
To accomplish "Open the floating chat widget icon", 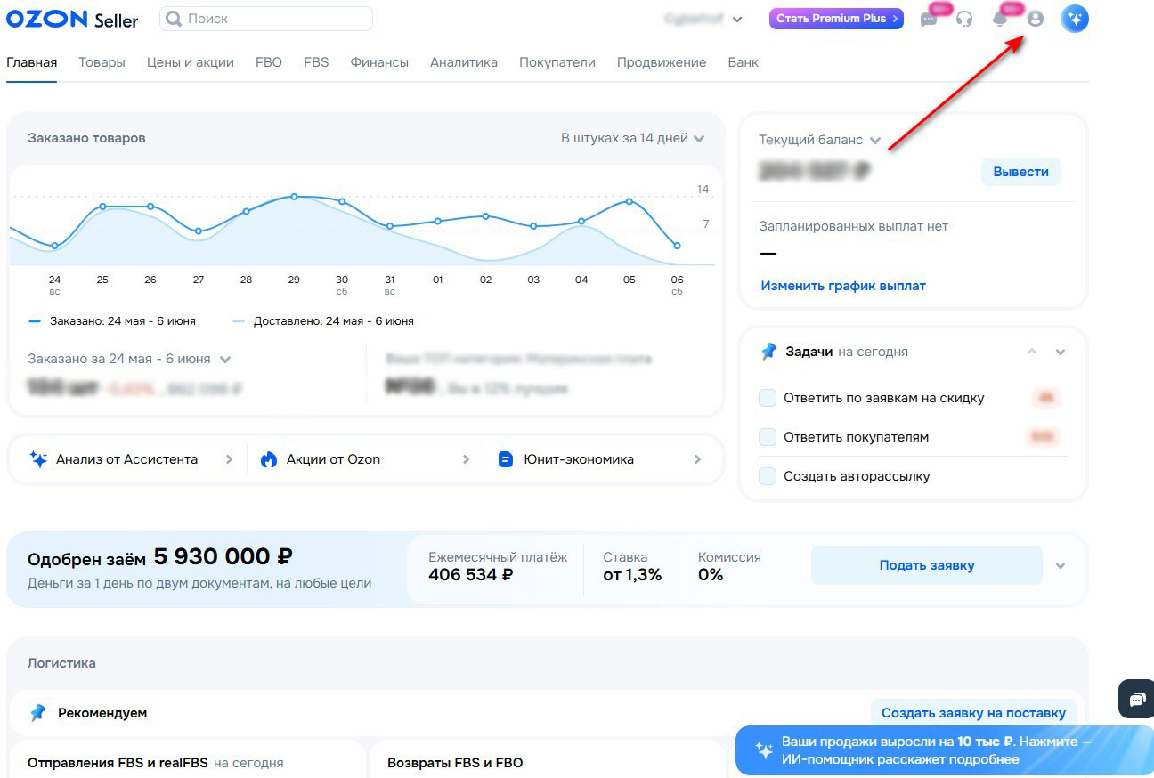I will 1137,699.
